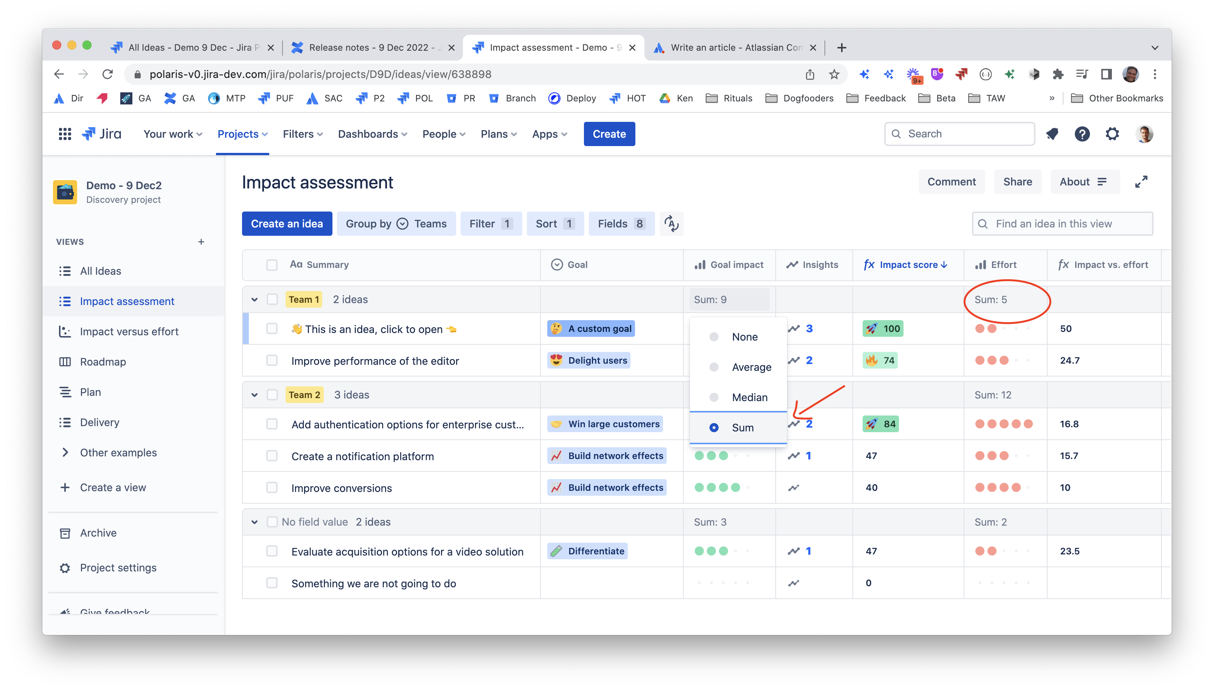Open the Roadmap view
This screenshot has height=691, width=1214.
(x=103, y=362)
